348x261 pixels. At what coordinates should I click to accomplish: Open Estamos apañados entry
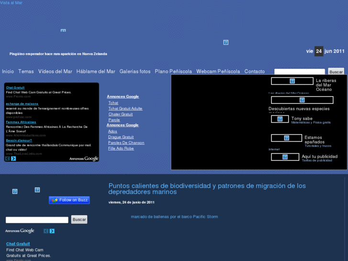tap(314, 140)
